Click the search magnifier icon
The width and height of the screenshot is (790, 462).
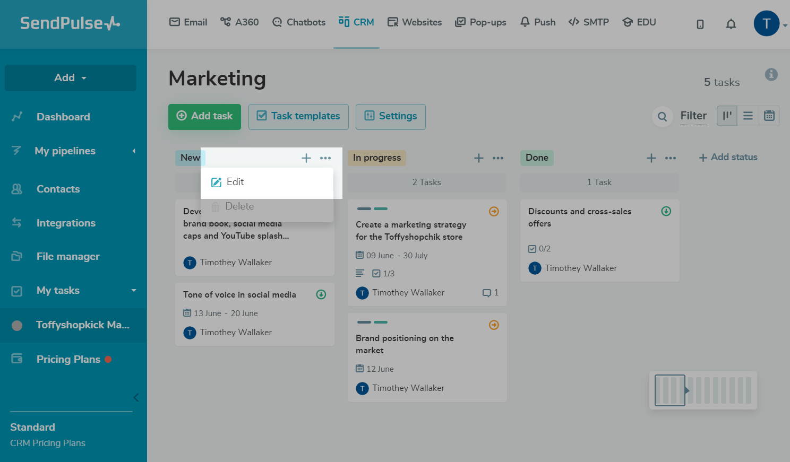click(x=662, y=117)
